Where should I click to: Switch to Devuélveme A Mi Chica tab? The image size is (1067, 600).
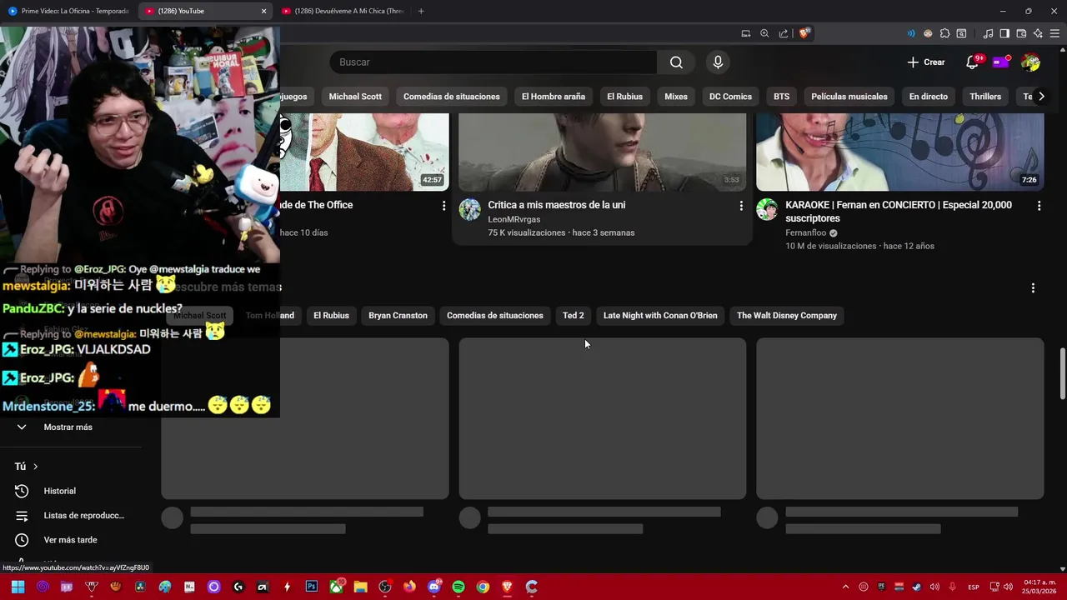pyautogui.click(x=342, y=11)
